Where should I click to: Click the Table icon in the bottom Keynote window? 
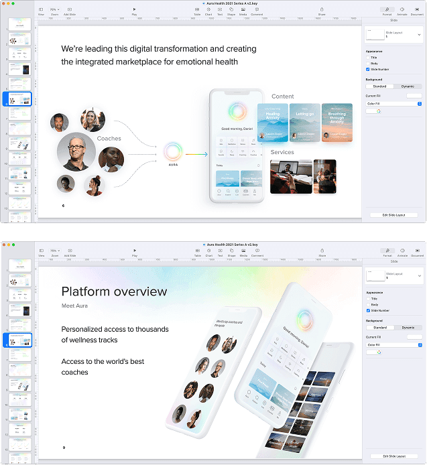coord(198,251)
